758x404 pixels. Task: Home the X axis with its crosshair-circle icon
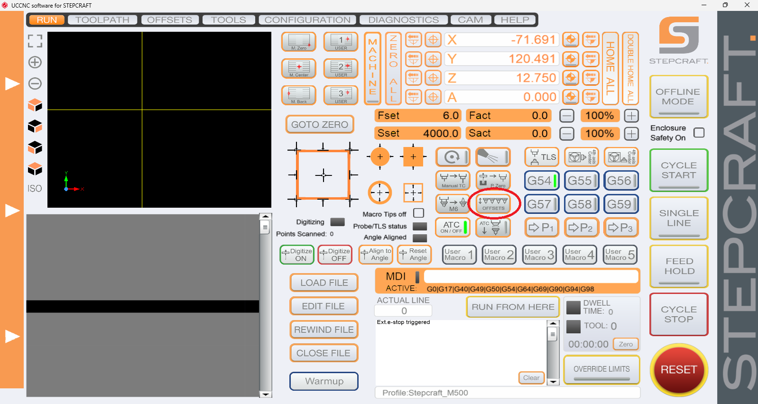(x=571, y=39)
